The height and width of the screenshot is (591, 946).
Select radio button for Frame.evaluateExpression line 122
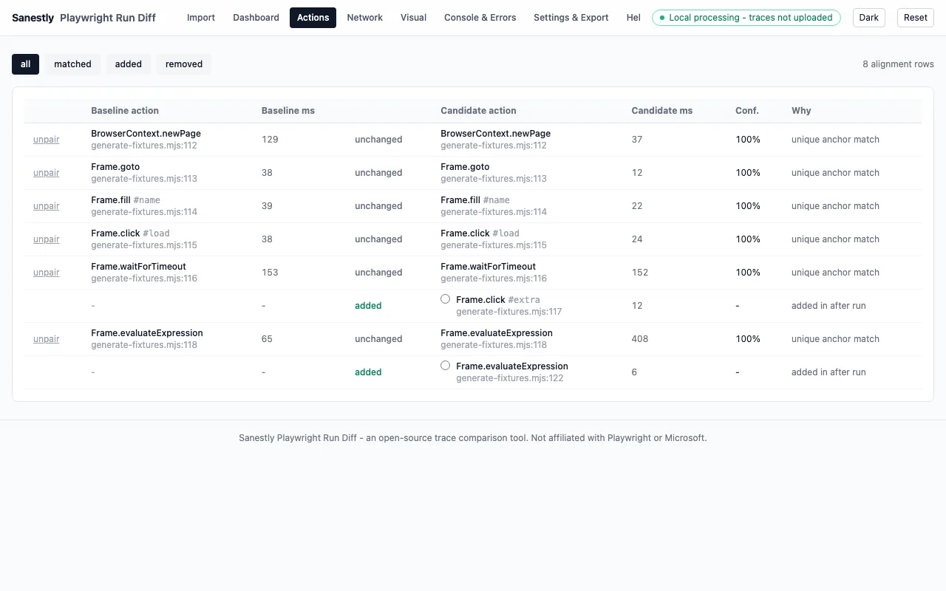coord(445,366)
